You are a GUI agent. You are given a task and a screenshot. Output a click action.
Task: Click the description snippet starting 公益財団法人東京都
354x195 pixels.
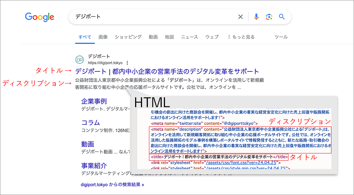point(169,83)
